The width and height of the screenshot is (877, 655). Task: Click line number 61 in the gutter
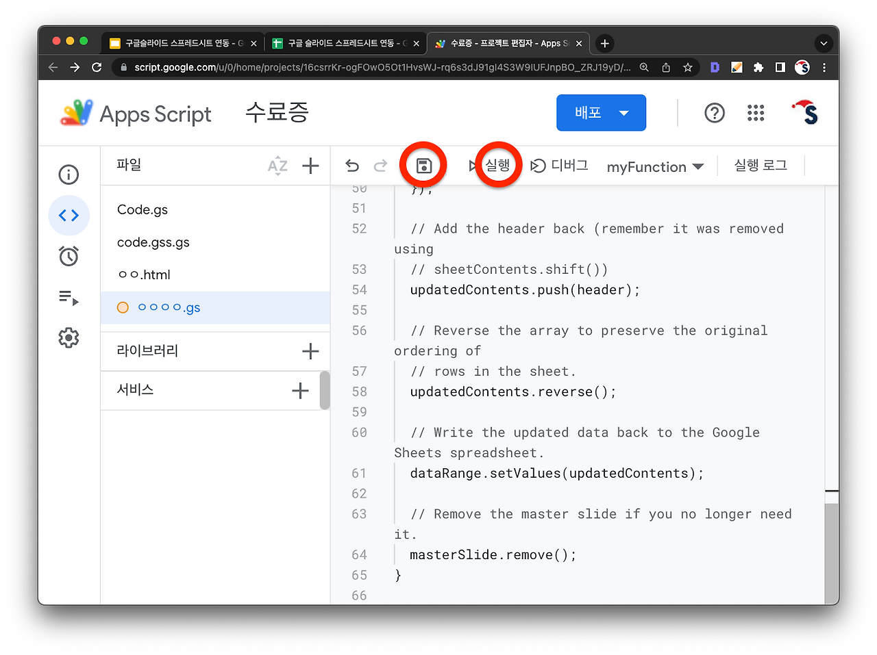(359, 473)
